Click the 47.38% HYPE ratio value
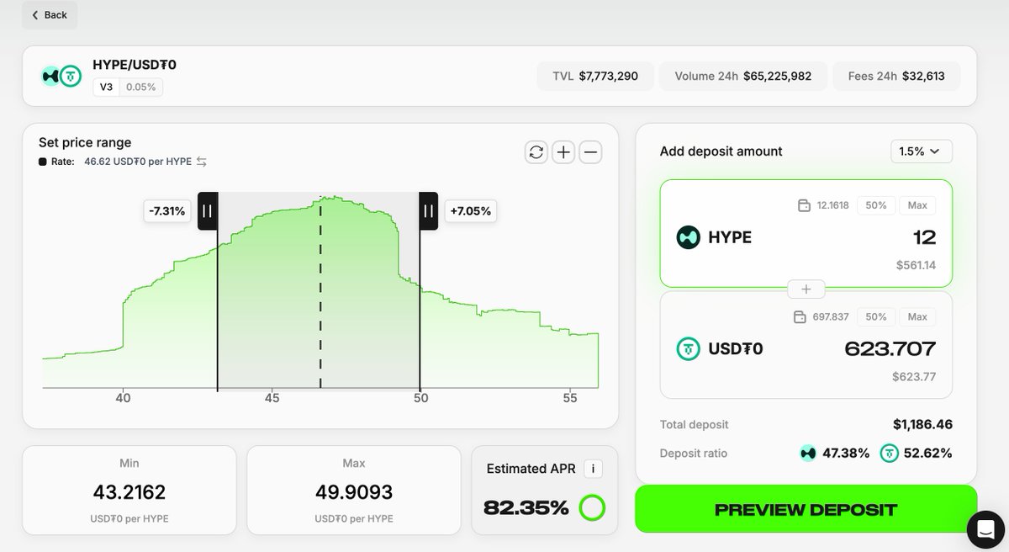1009x552 pixels. 846,454
